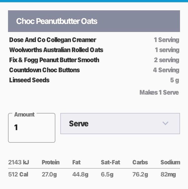Click the 5 g Linseed Seeds quantity
This screenshot has width=188, height=189.
(x=174, y=80)
